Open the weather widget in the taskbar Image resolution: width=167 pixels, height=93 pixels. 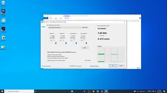139,91
